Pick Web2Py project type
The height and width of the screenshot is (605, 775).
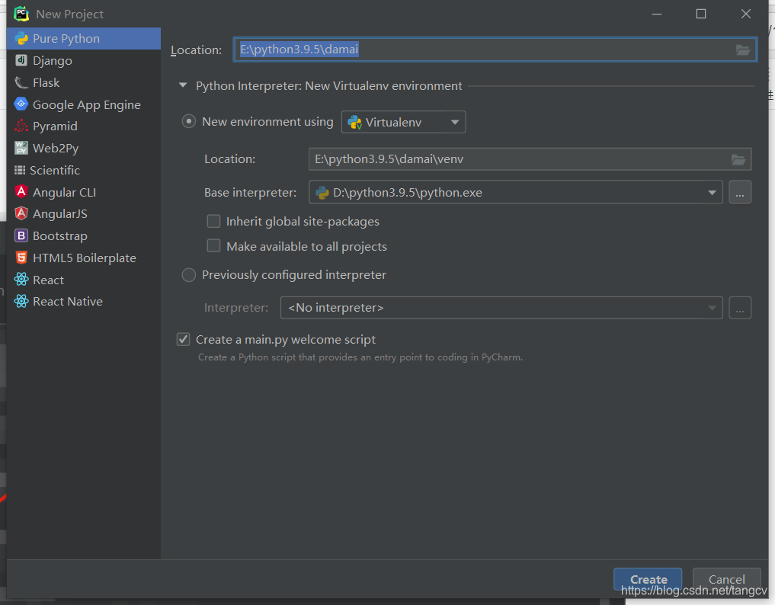(84, 148)
